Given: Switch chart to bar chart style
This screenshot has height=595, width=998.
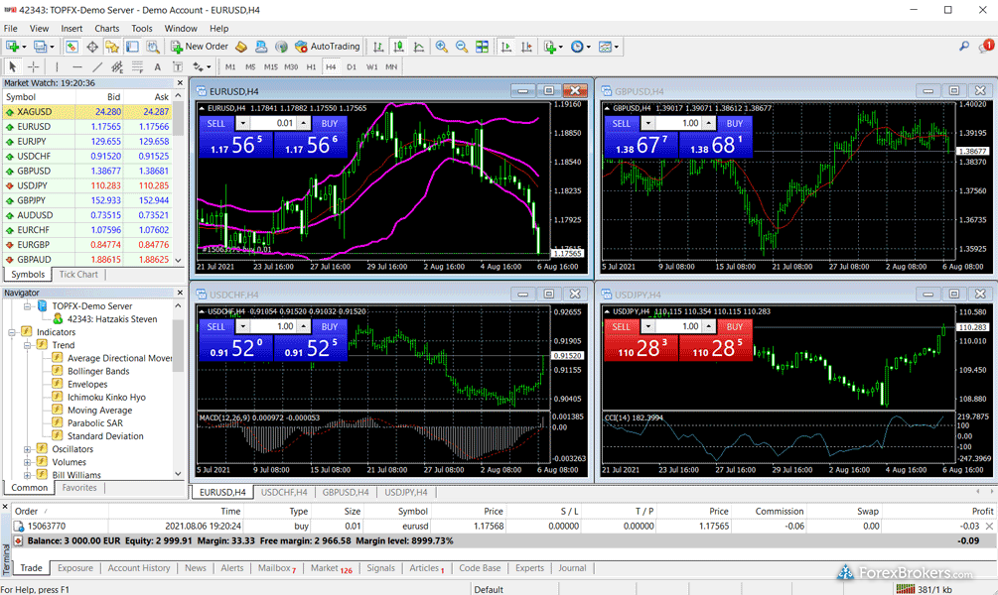Looking at the screenshot, I should point(378,47).
